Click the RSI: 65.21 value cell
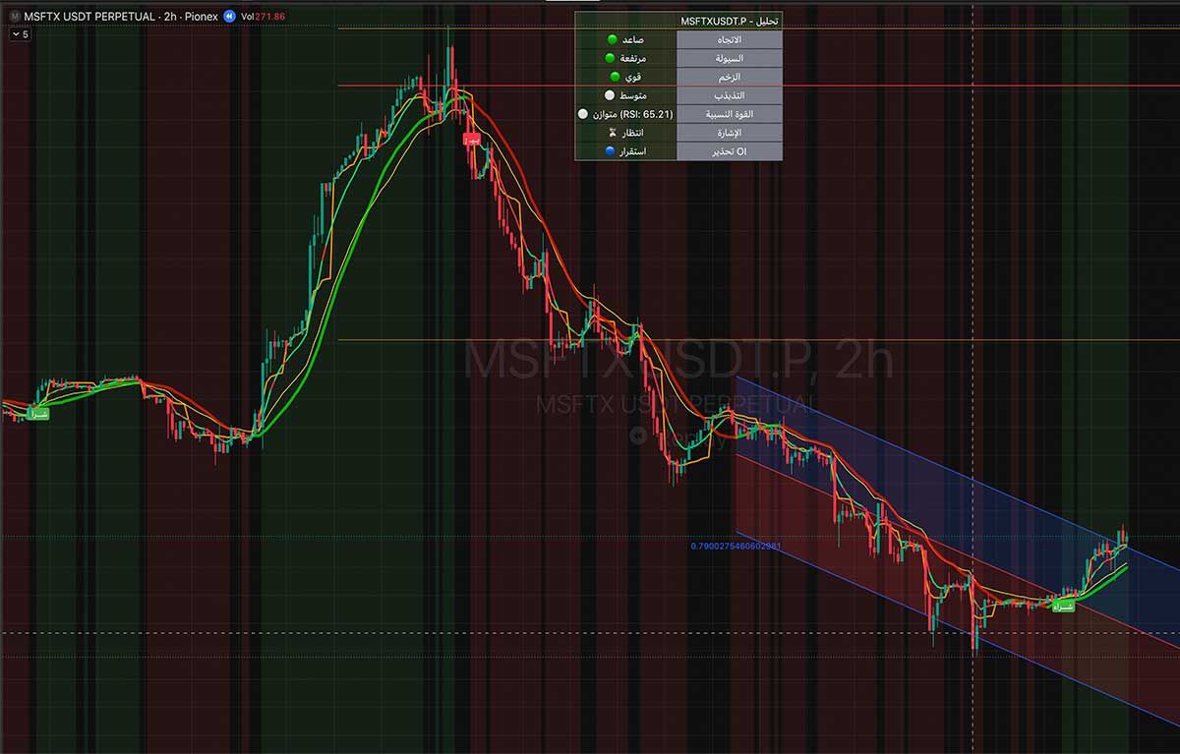Screen dimensions: 1180x754 pyautogui.click(x=626, y=114)
